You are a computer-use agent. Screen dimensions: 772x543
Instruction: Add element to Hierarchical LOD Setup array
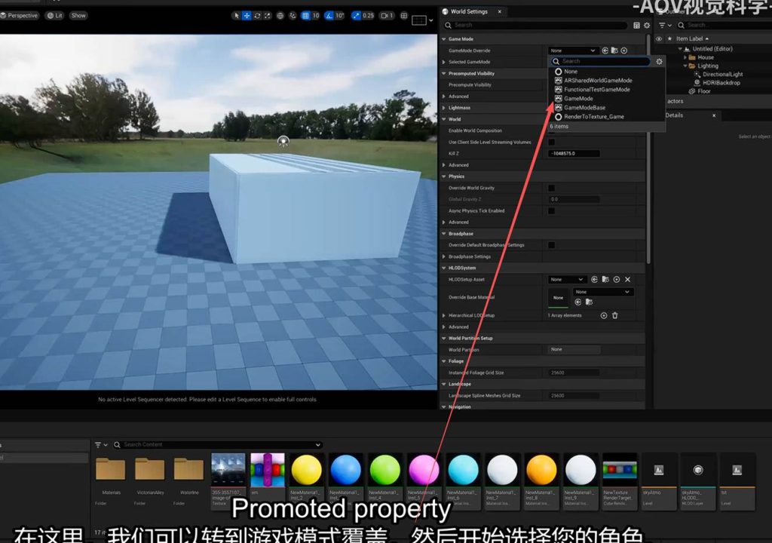(603, 315)
